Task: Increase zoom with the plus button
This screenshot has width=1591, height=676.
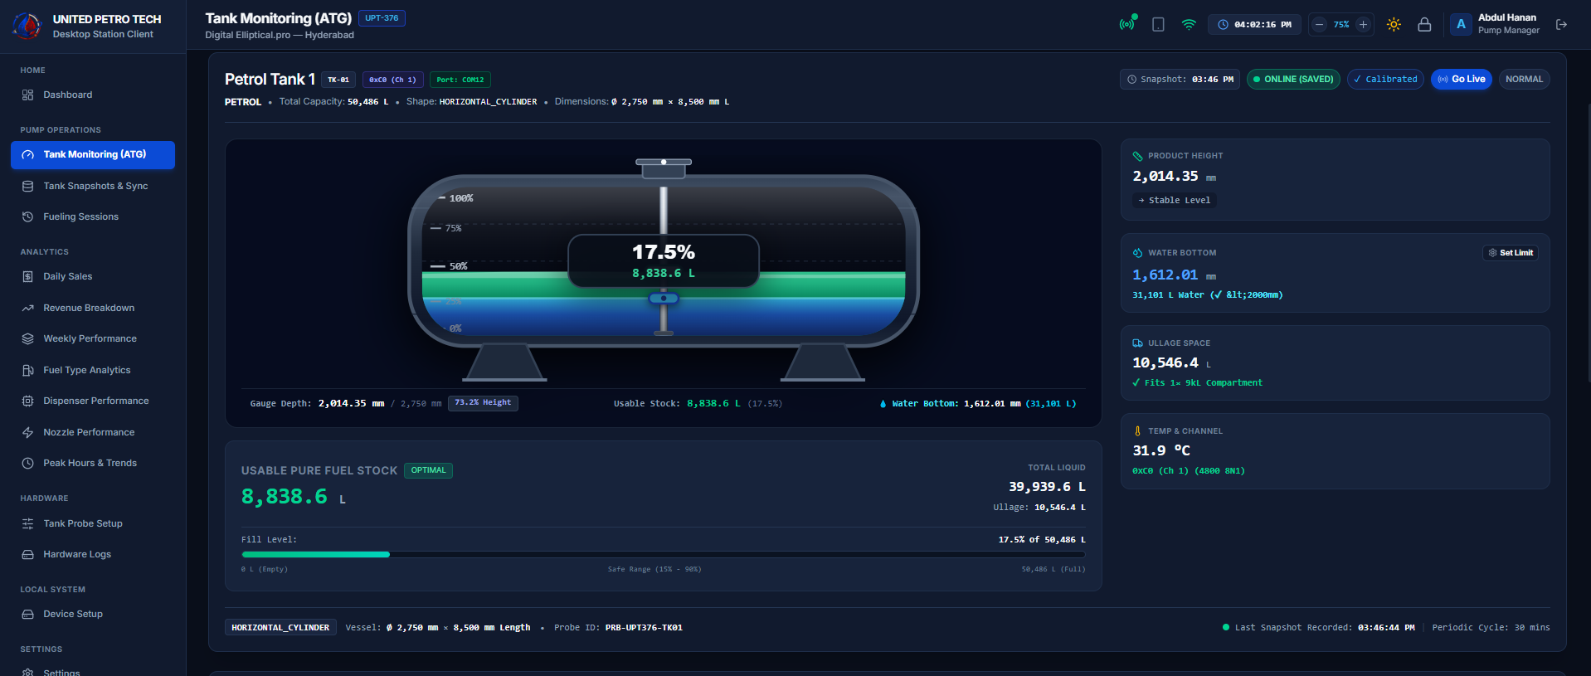Action: 1363,25
